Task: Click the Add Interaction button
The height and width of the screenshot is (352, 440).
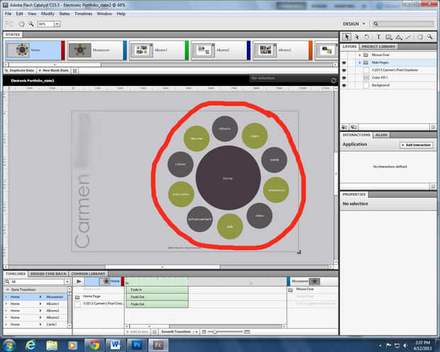Action: pos(416,145)
